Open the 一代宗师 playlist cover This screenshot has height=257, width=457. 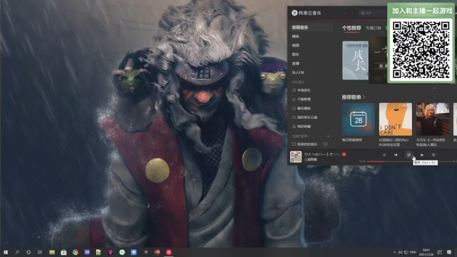pyautogui.click(x=432, y=119)
